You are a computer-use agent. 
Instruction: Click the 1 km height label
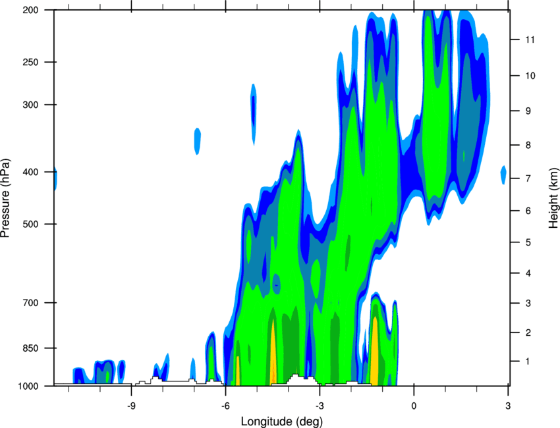tap(528, 361)
